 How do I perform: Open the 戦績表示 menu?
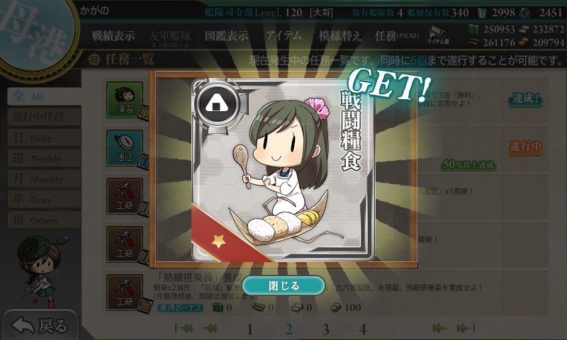coord(113,35)
